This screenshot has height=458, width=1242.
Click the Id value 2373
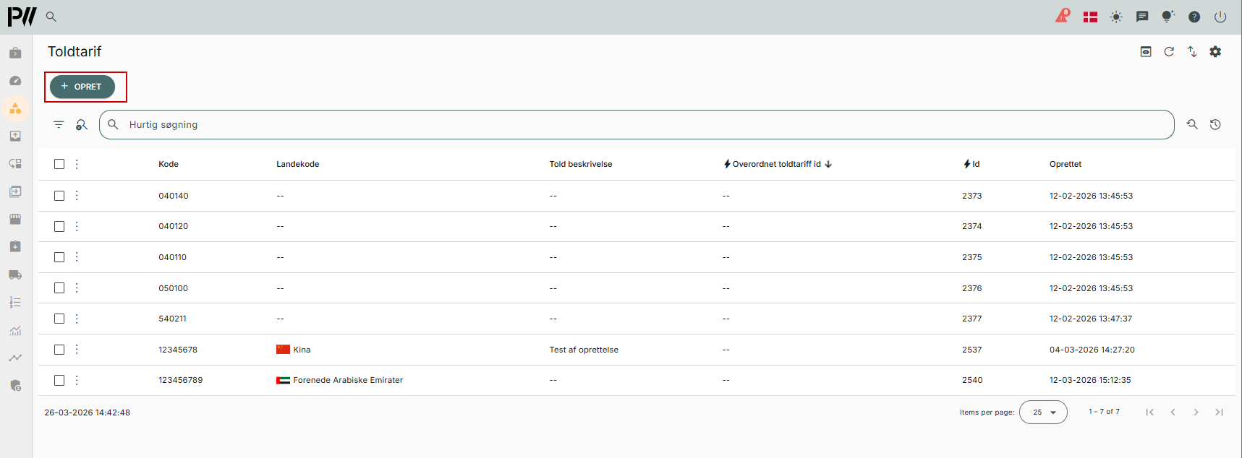tap(972, 196)
